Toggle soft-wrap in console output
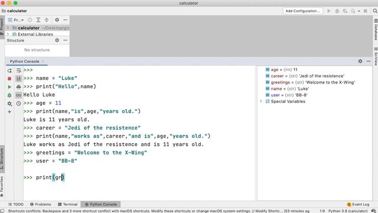 click(18, 70)
